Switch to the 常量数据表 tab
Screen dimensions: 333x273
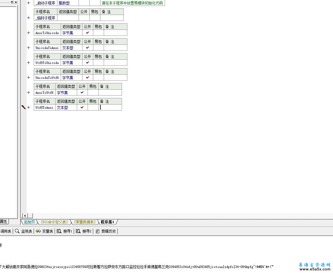[x=85, y=222]
